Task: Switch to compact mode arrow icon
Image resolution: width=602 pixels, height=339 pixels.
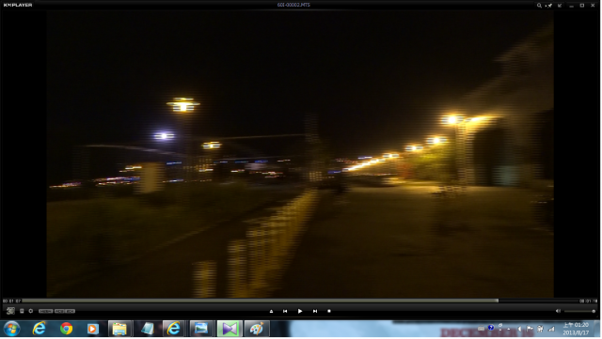Action: click(x=560, y=6)
